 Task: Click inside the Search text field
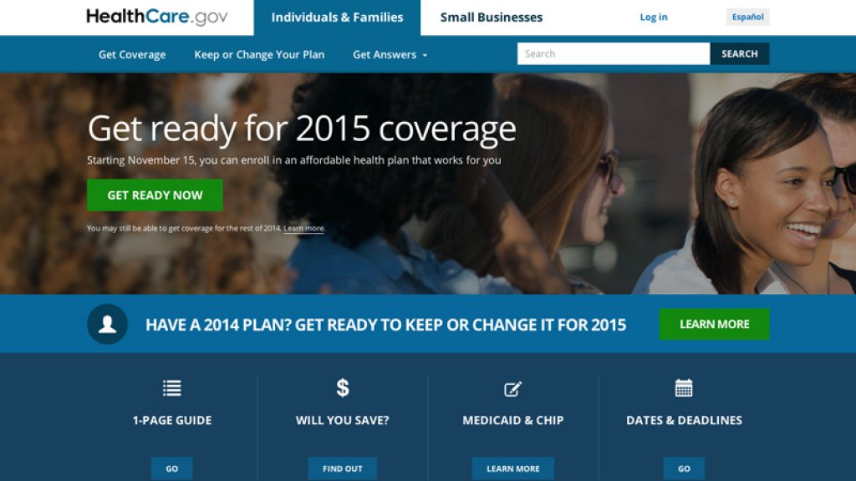pos(613,53)
